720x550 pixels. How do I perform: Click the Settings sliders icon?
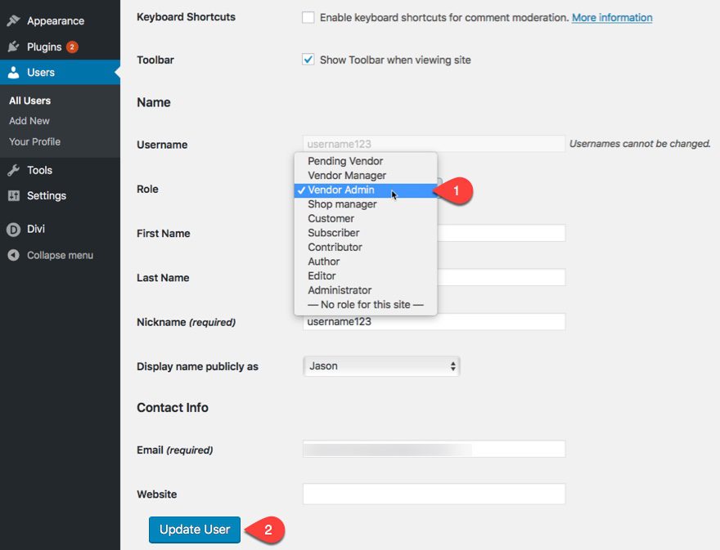[14, 196]
